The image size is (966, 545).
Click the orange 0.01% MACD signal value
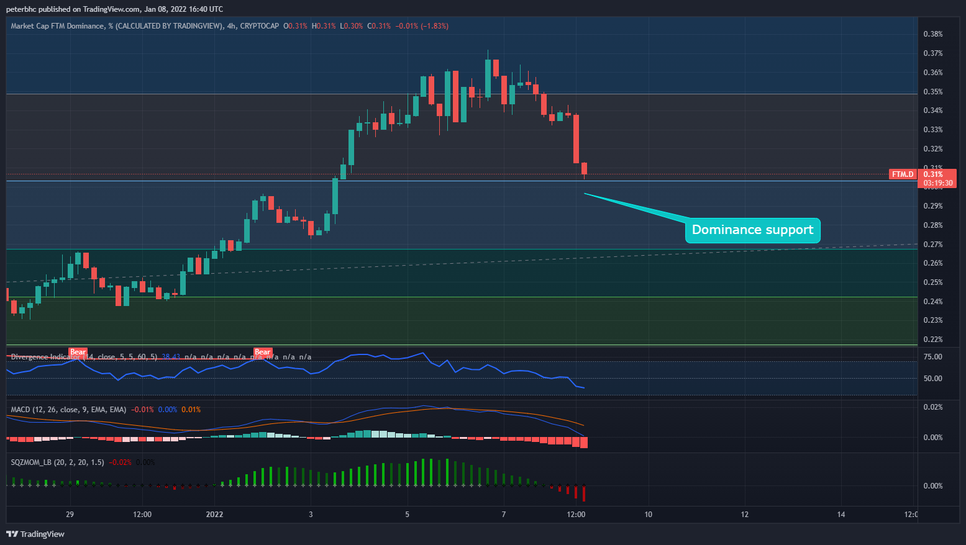tap(191, 410)
